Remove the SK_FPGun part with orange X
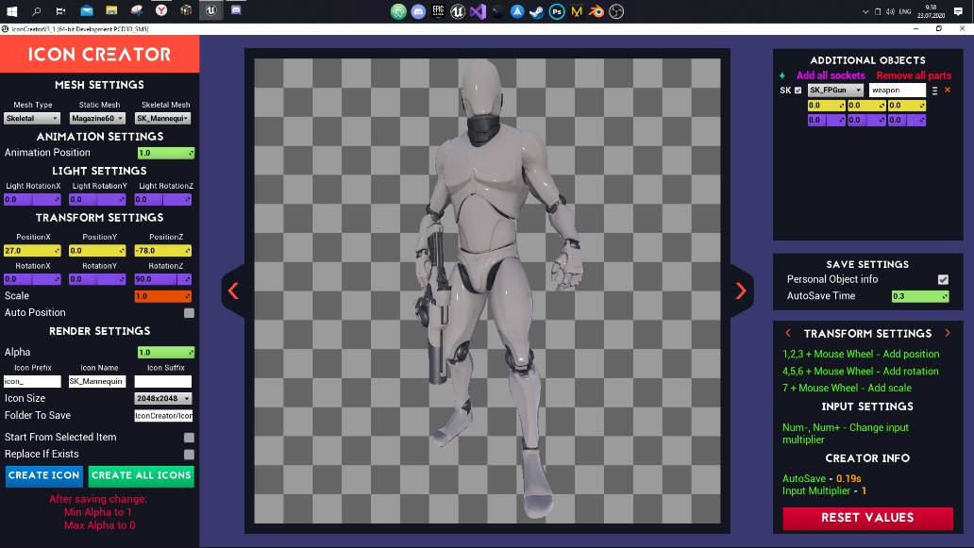The image size is (974, 548). coord(948,90)
